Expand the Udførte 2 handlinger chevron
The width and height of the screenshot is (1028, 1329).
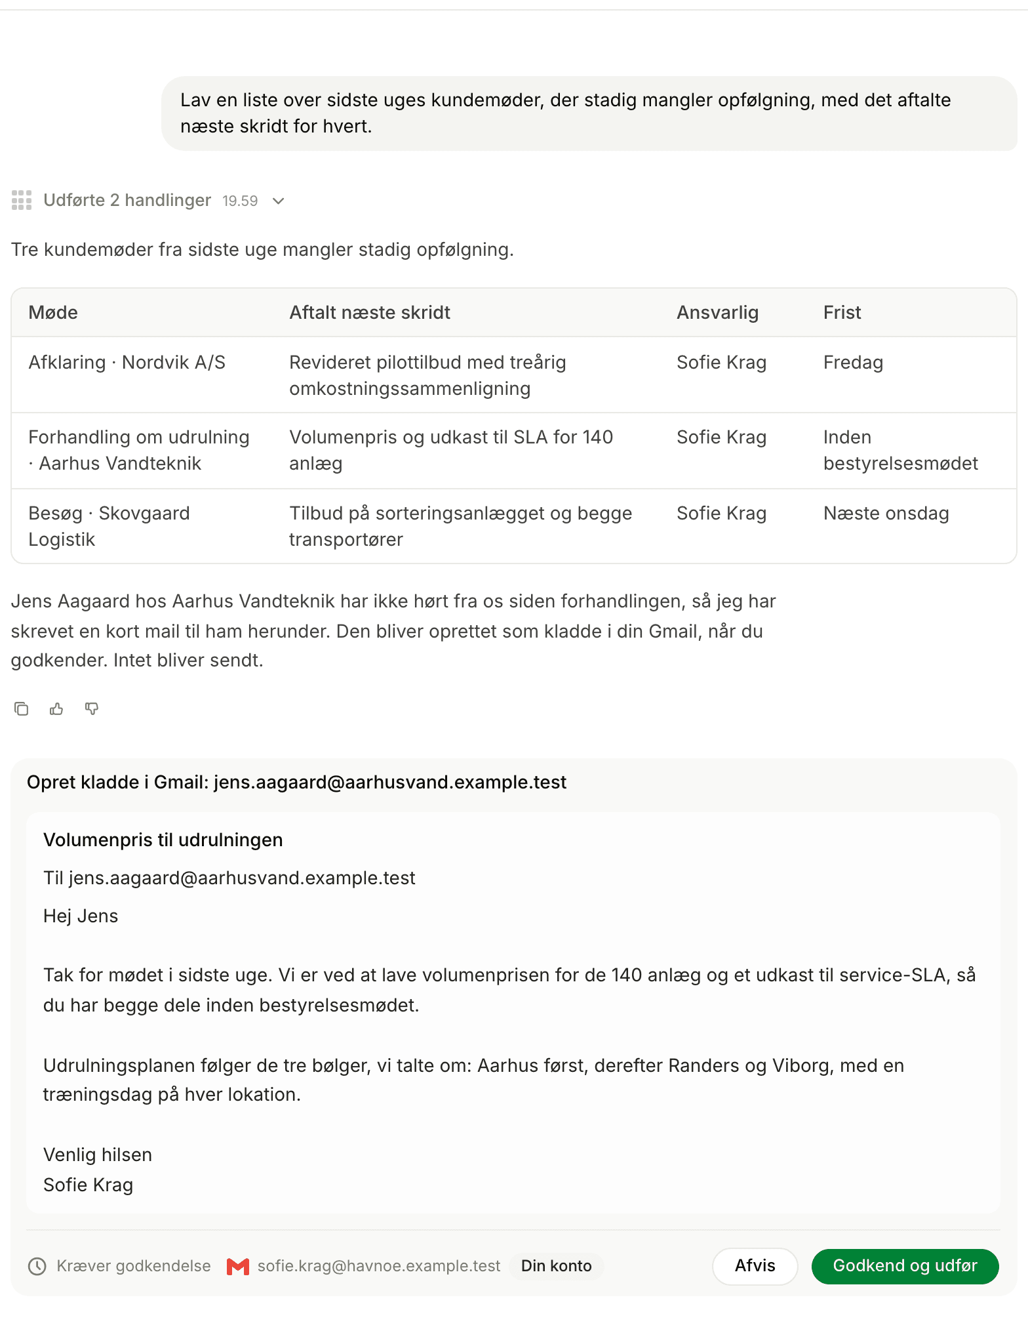click(279, 201)
